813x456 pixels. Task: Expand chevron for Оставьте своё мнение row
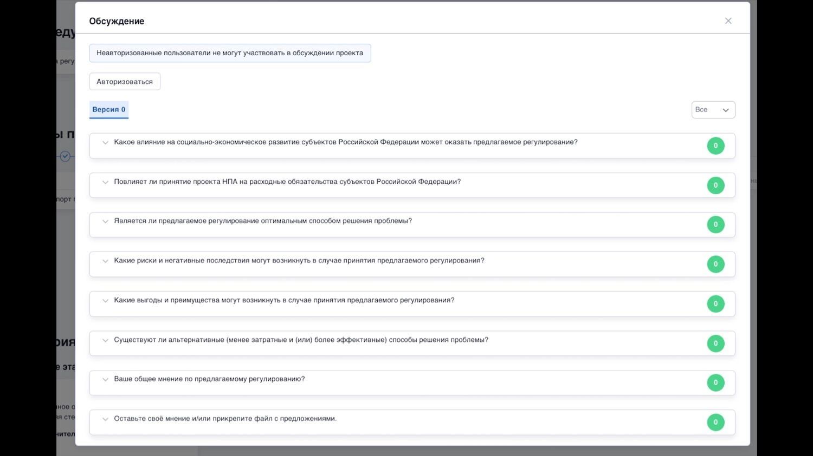point(105,419)
